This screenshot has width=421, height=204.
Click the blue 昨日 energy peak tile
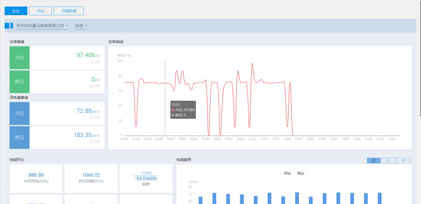coord(20,137)
